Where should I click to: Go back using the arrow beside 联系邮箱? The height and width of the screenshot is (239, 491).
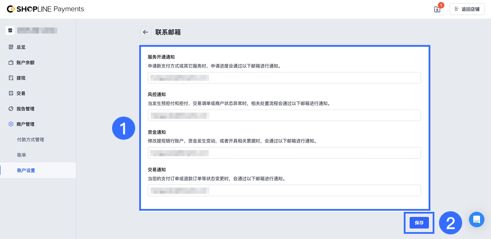(x=146, y=32)
